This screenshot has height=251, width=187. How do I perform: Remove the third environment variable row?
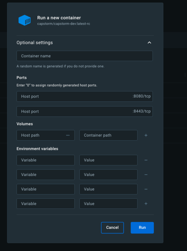[x=146, y=189]
